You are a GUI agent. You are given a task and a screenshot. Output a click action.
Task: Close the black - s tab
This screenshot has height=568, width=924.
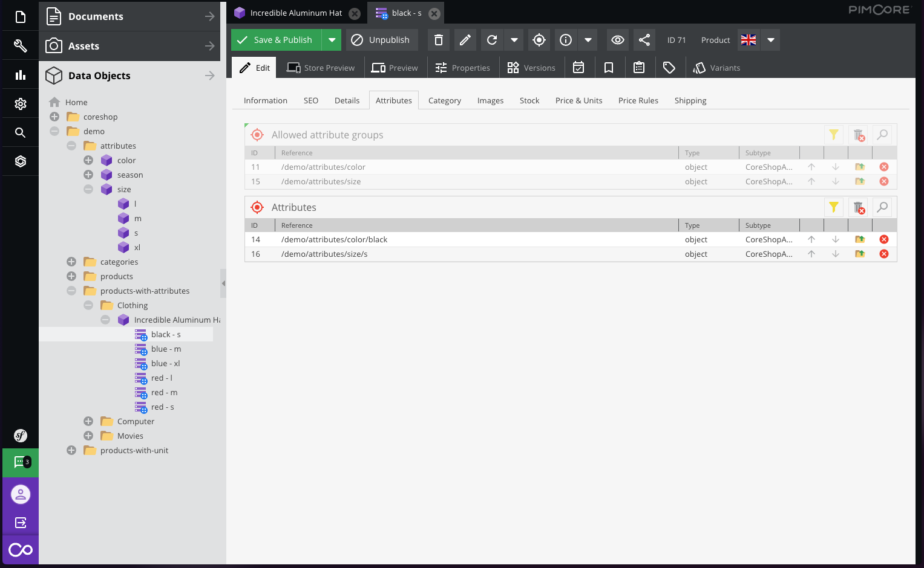[x=434, y=13]
